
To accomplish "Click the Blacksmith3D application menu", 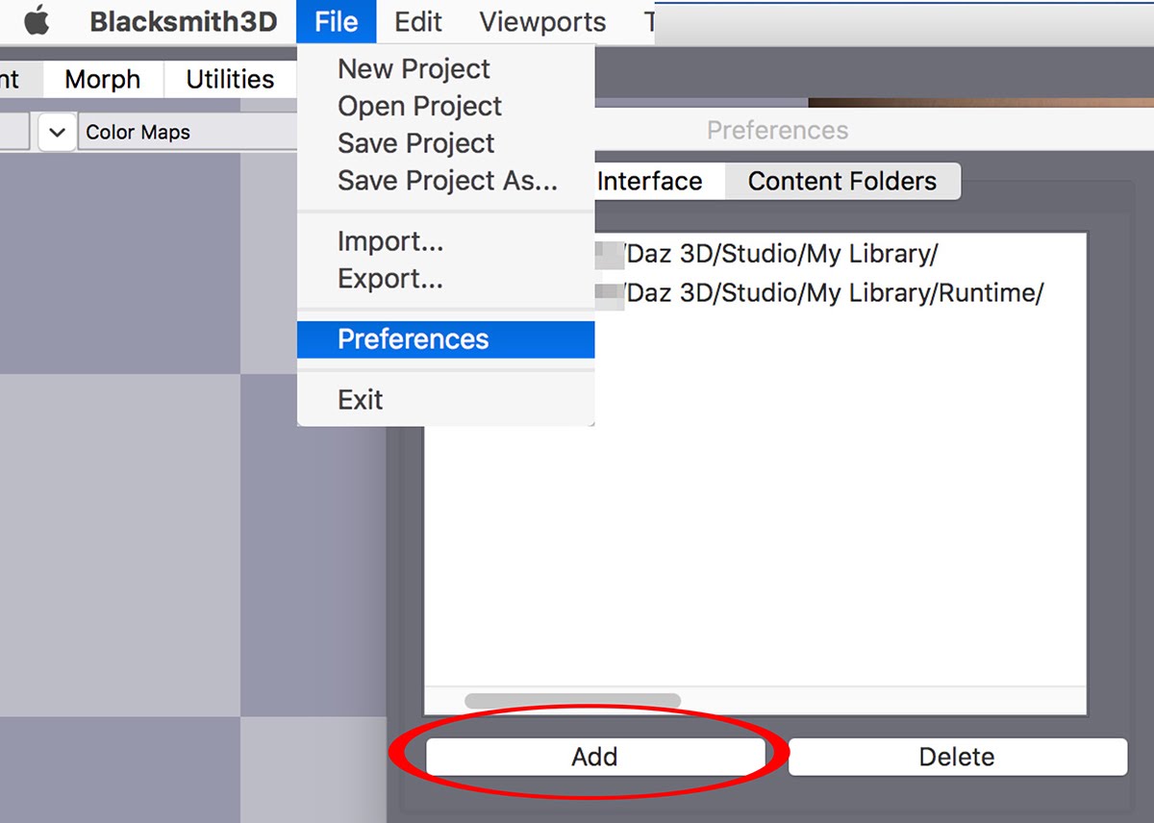I will [x=181, y=21].
